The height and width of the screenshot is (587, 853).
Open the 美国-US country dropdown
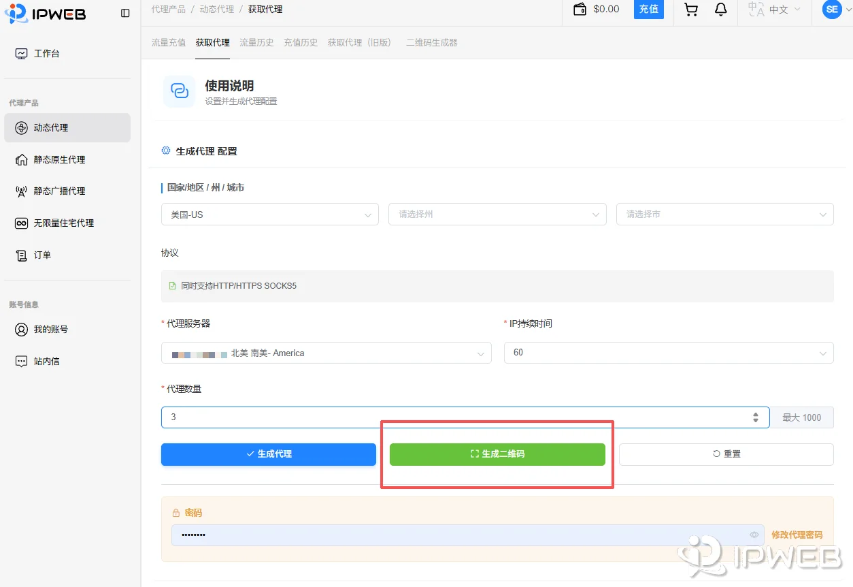(x=270, y=215)
